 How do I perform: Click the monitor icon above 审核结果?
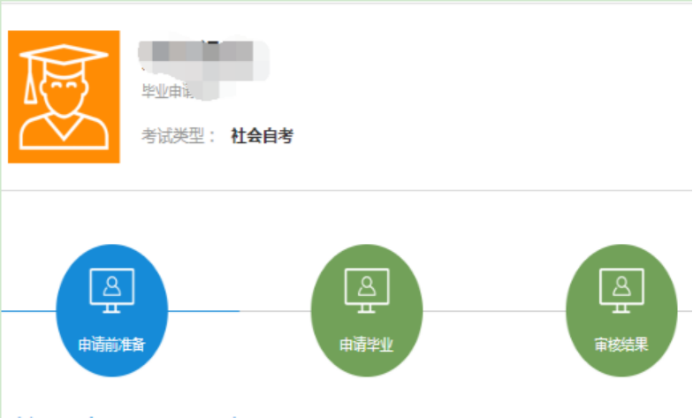pyautogui.click(x=621, y=290)
